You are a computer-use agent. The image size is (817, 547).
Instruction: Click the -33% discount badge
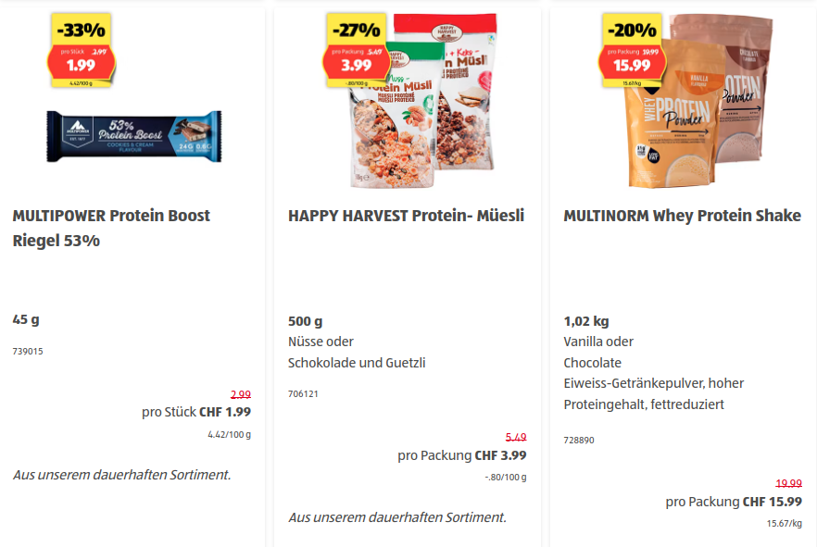pos(81,30)
